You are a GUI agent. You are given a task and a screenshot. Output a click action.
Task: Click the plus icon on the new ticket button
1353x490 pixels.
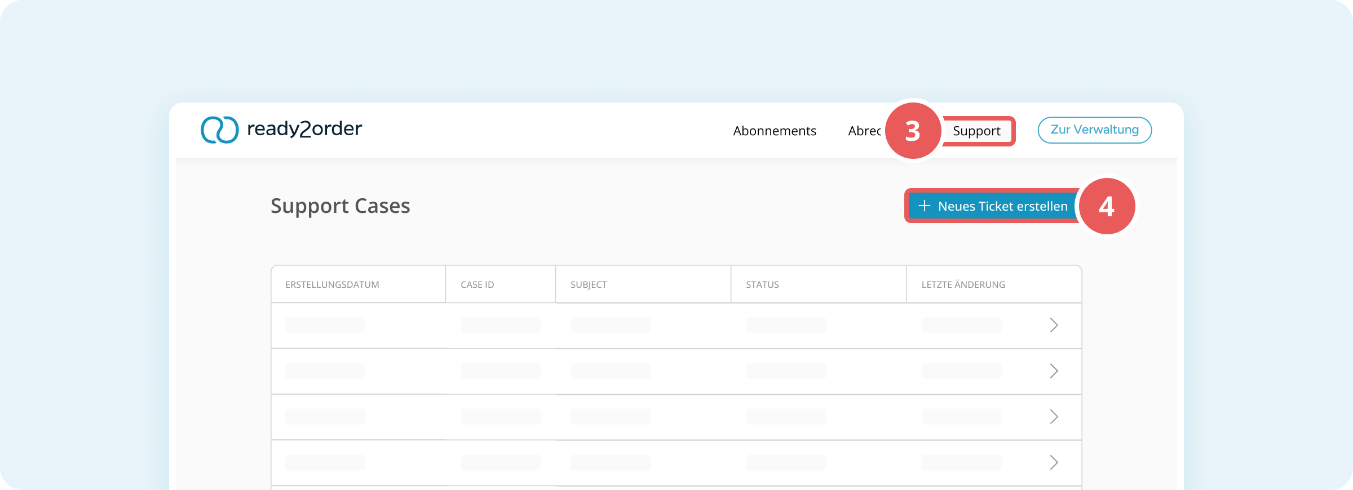925,206
